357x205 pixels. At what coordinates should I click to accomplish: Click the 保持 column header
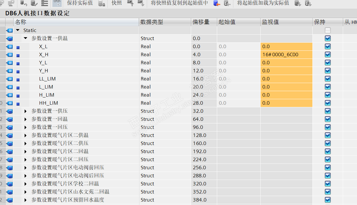click(328, 22)
